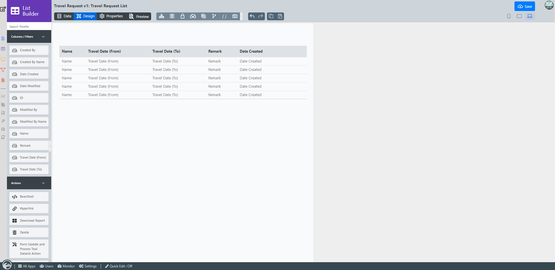Select the Hyperlink action item

(x=29, y=208)
